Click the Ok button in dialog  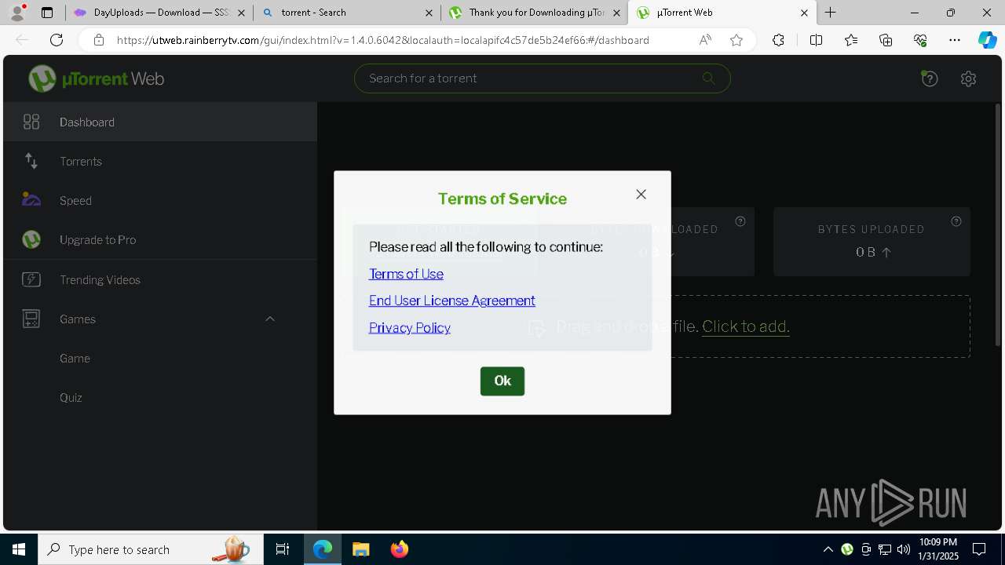tap(502, 381)
